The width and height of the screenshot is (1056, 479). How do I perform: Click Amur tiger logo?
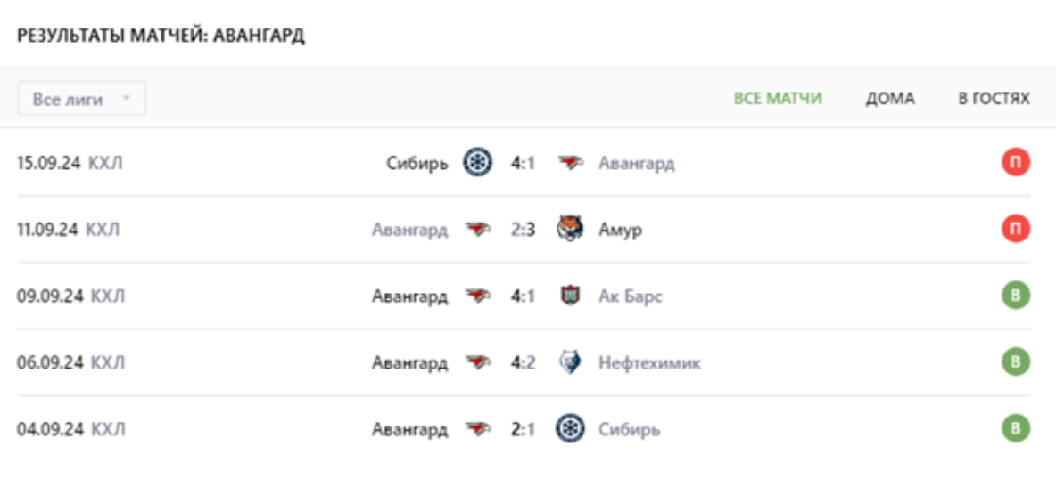click(571, 230)
